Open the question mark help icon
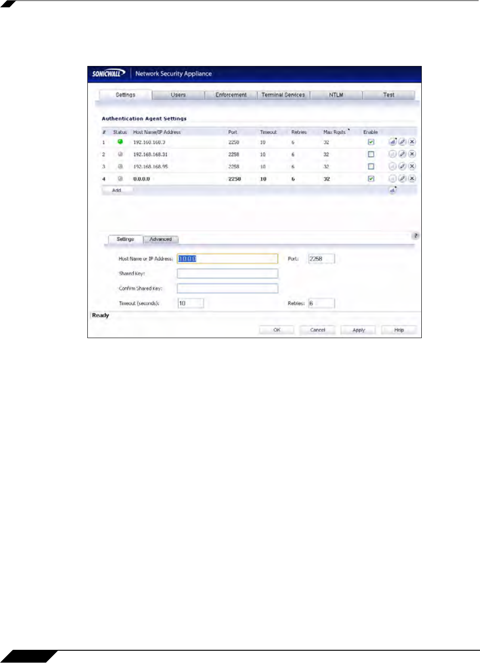 (x=415, y=236)
